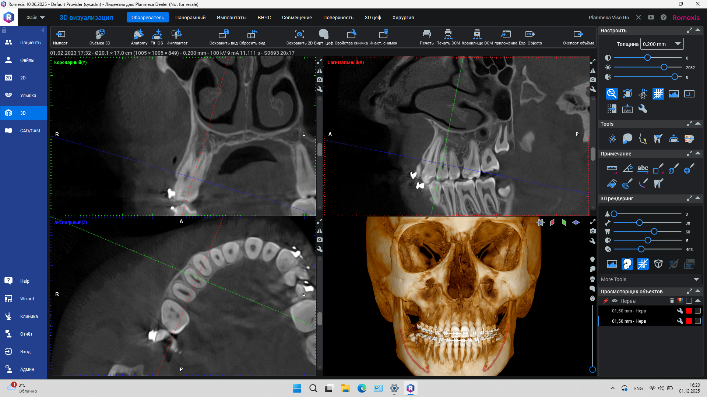Image resolution: width=707 pixels, height=397 pixels.
Task: Open Пациенты in the left sidebar
Action: click(24, 43)
